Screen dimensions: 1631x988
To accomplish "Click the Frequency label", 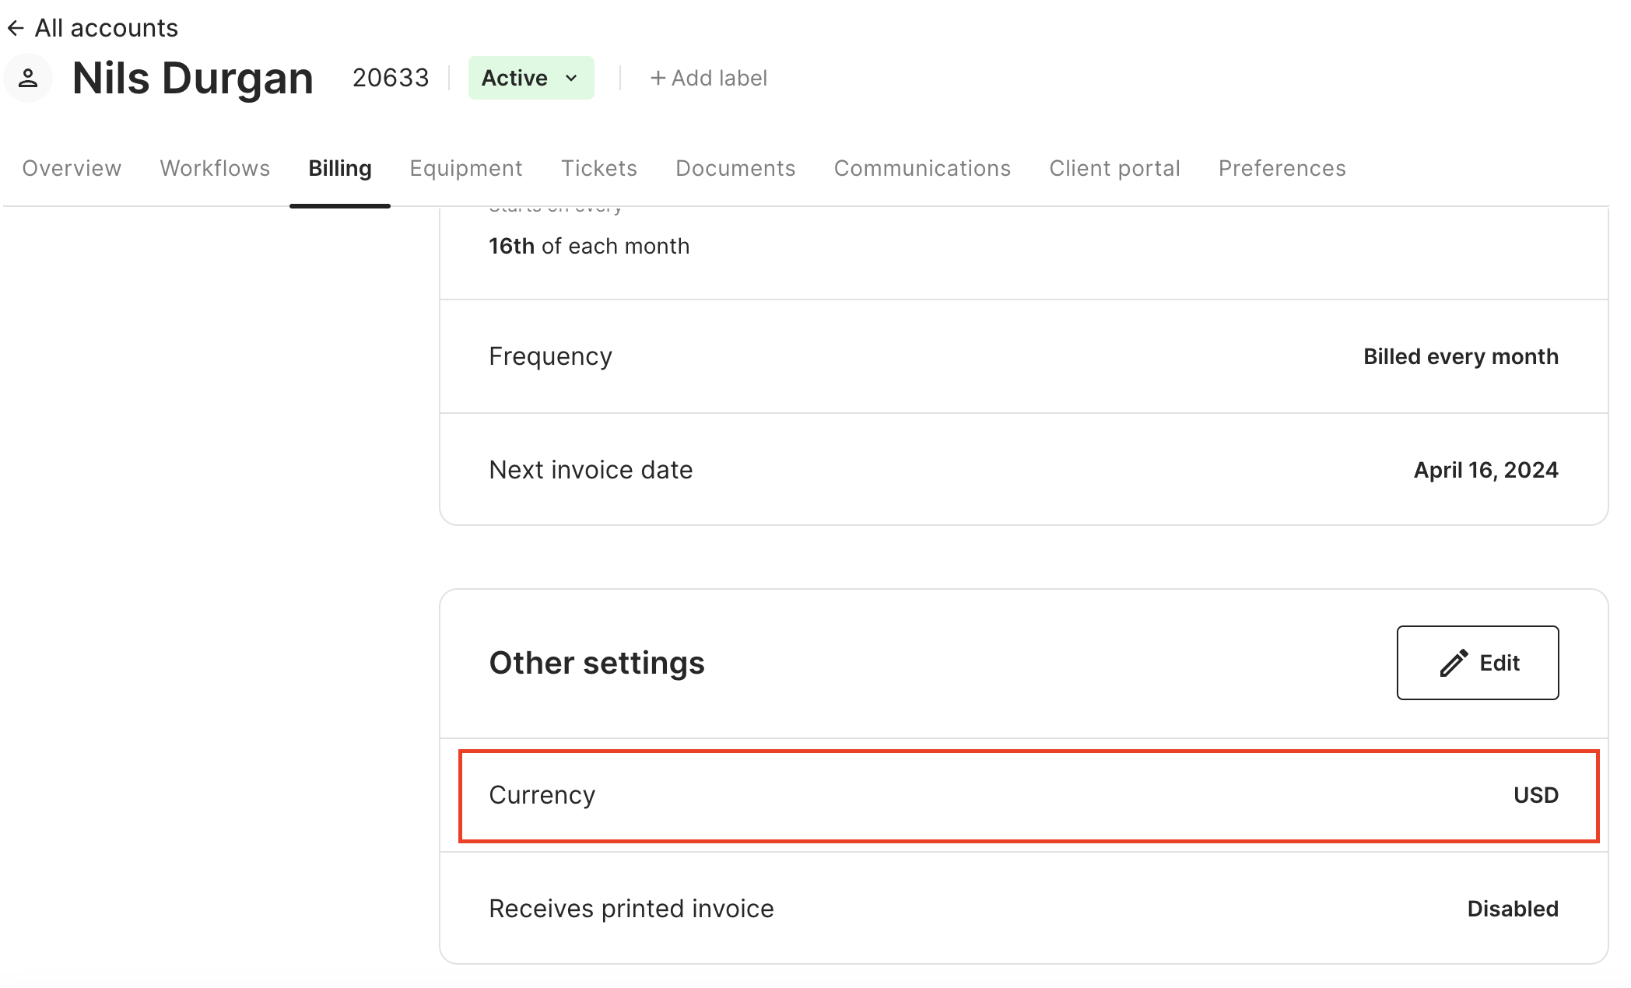I will 550,356.
